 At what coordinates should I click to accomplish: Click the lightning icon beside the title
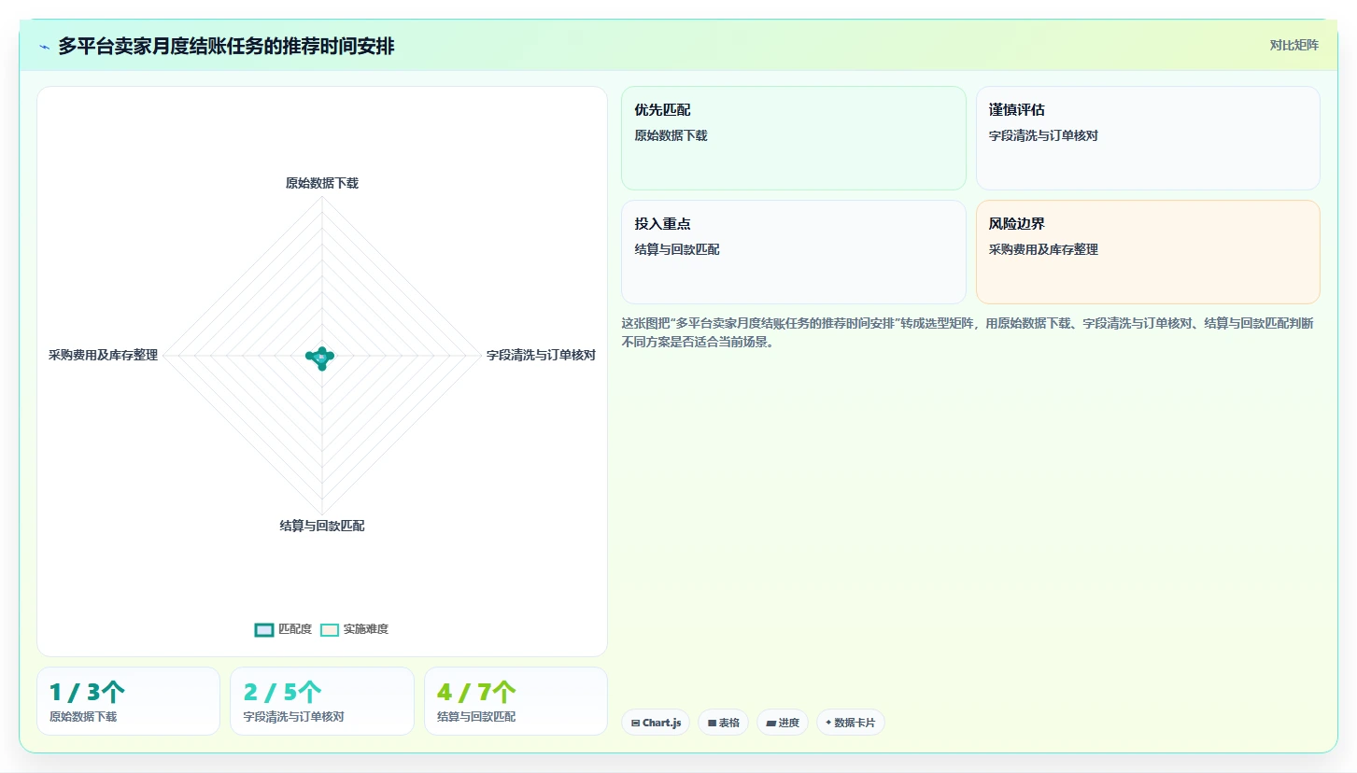44,47
